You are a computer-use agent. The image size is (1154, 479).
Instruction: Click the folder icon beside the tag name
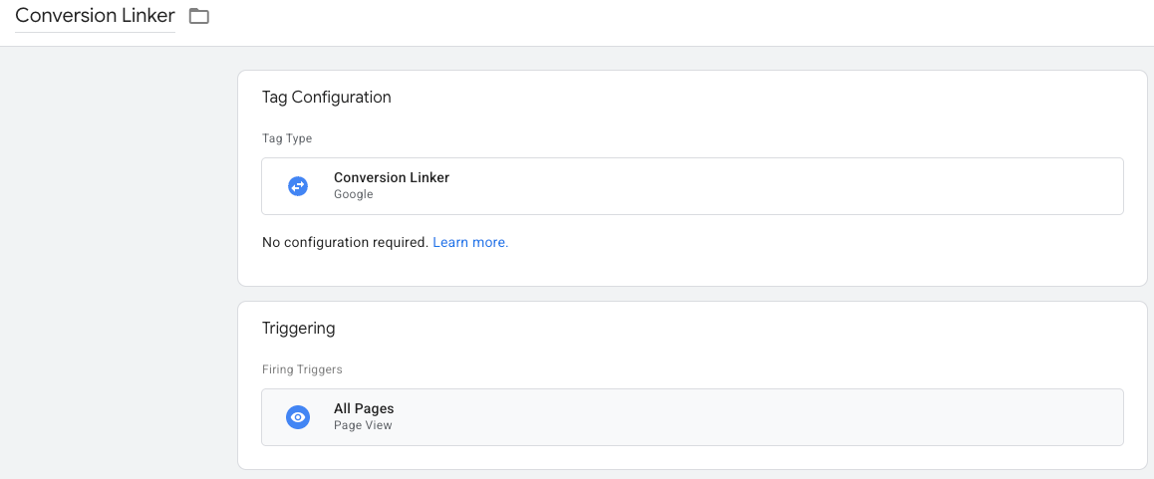(199, 16)
